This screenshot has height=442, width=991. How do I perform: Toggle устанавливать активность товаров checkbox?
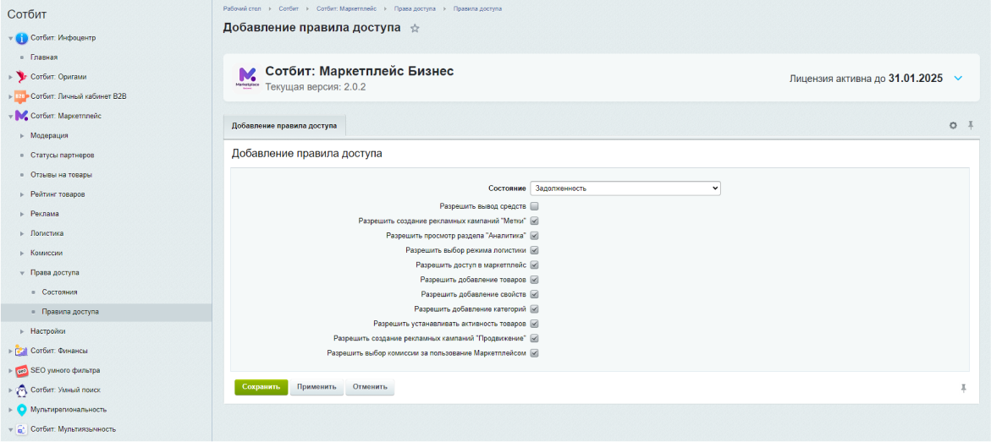pos(534,324)
